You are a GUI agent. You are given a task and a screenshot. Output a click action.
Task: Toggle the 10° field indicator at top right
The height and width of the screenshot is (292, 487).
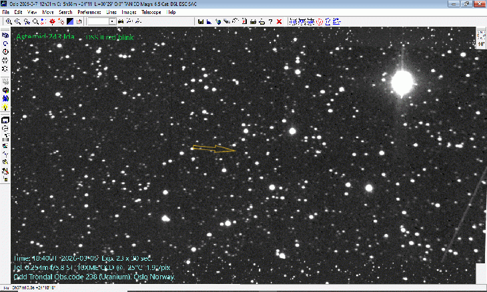[x=482, y=43]
